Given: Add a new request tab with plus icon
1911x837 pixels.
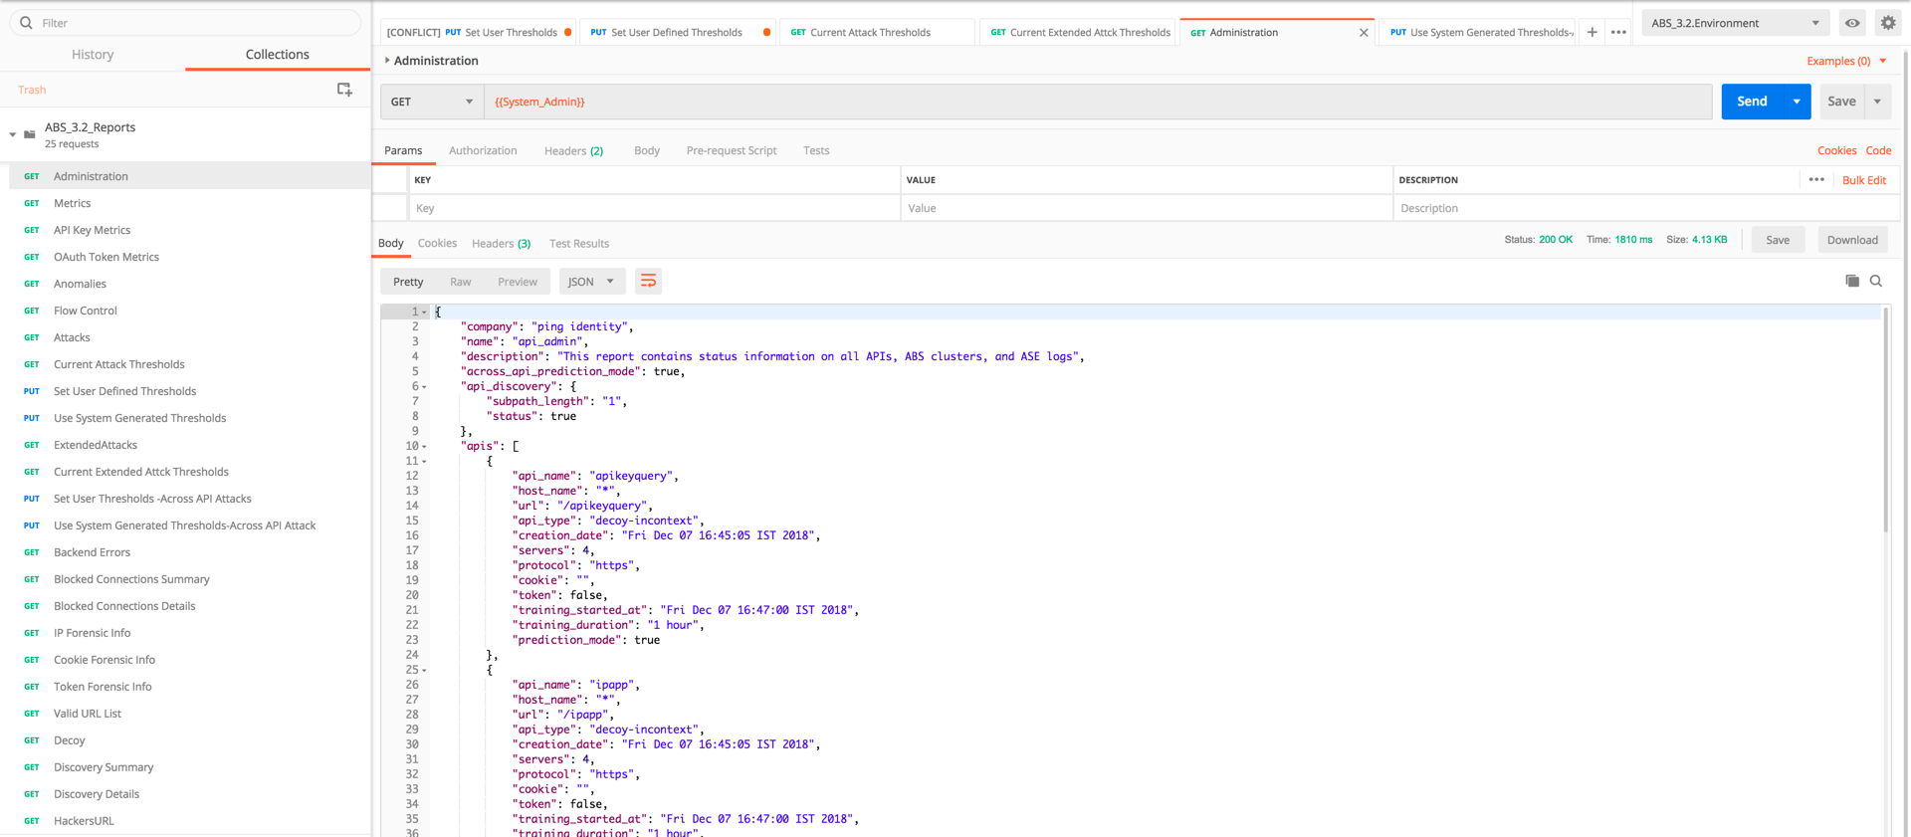Looking at the screenshot, I should (1592, 32).
